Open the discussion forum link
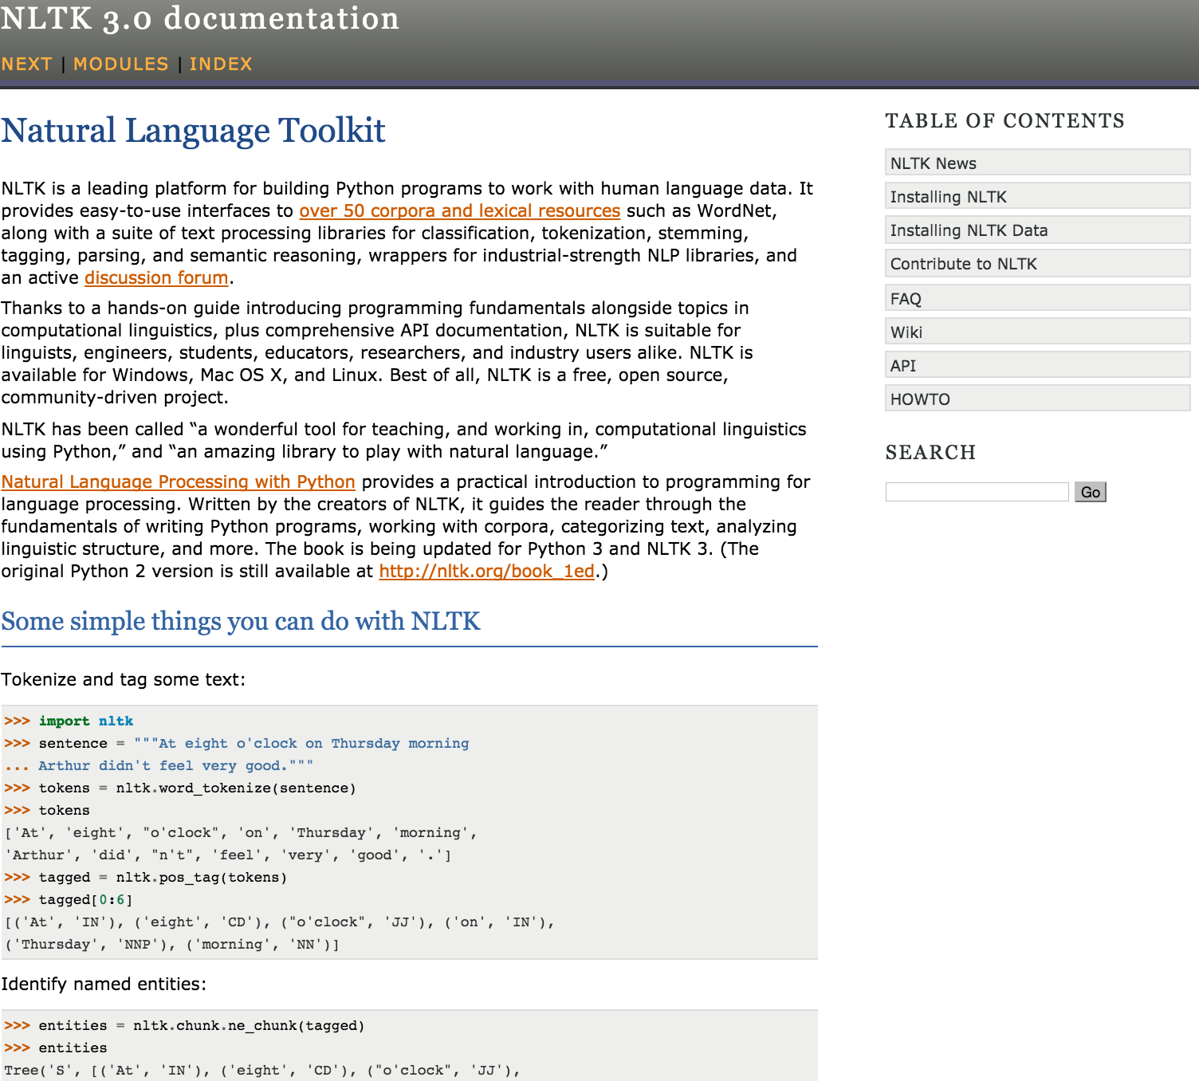 coord(156,277)
